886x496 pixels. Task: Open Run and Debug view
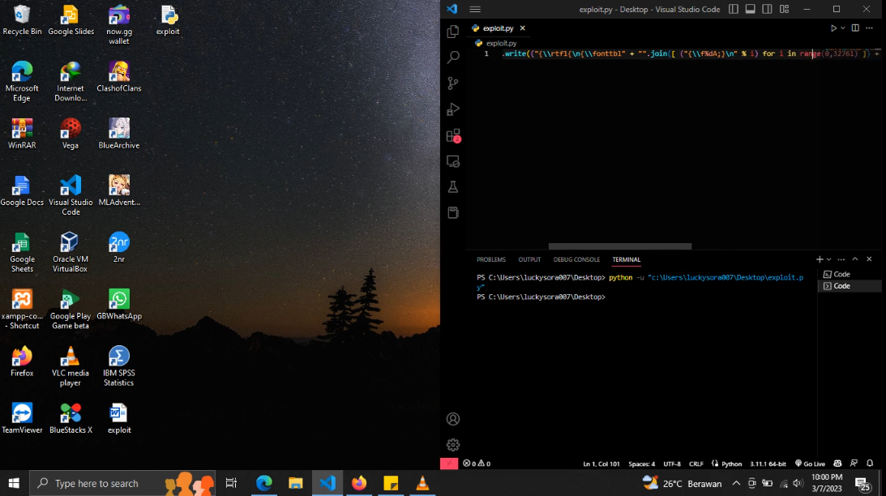pos(452,109)
